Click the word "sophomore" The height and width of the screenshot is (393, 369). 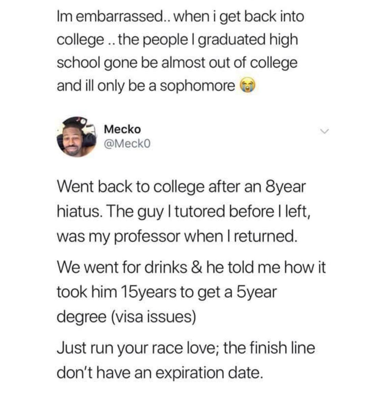(197, 86)
